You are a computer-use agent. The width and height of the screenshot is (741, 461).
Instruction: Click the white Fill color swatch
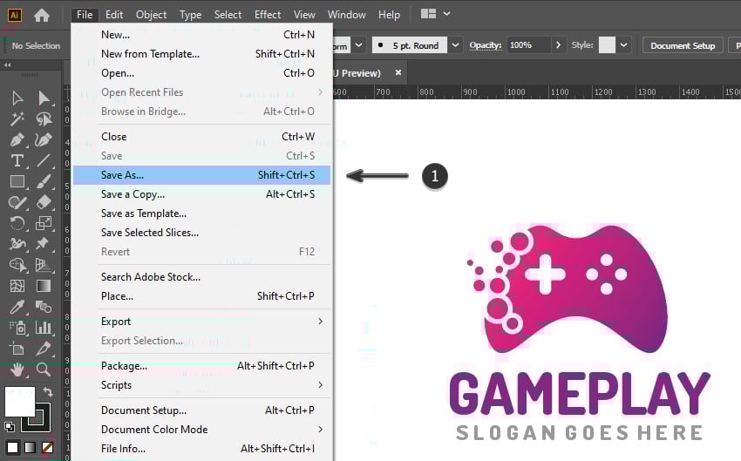pos(19,402)
